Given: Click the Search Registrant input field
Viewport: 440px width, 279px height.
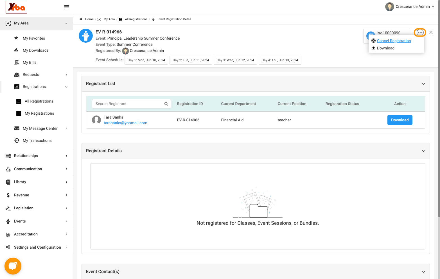Looking at the screenshot, I should (x=131, y=104).
